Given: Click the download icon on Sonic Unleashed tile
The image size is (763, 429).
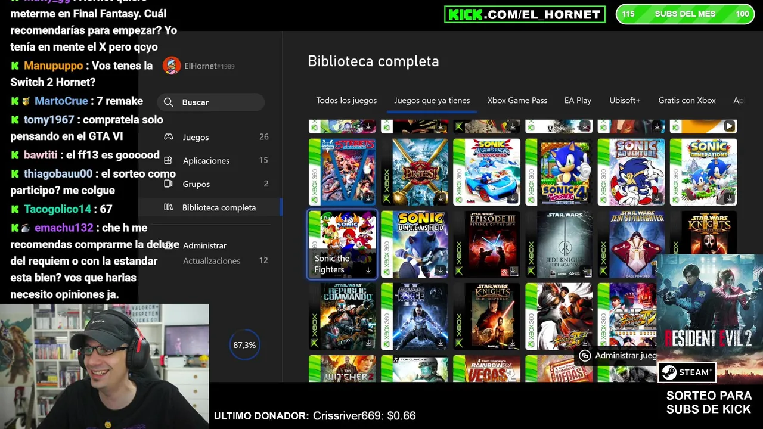Looking at the screenshot, I should point(440,271).
